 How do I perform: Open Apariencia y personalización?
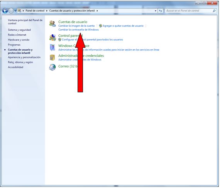24,57
